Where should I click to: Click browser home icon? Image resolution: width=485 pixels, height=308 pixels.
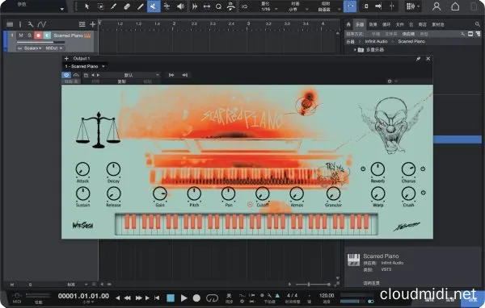coord(348,24)
